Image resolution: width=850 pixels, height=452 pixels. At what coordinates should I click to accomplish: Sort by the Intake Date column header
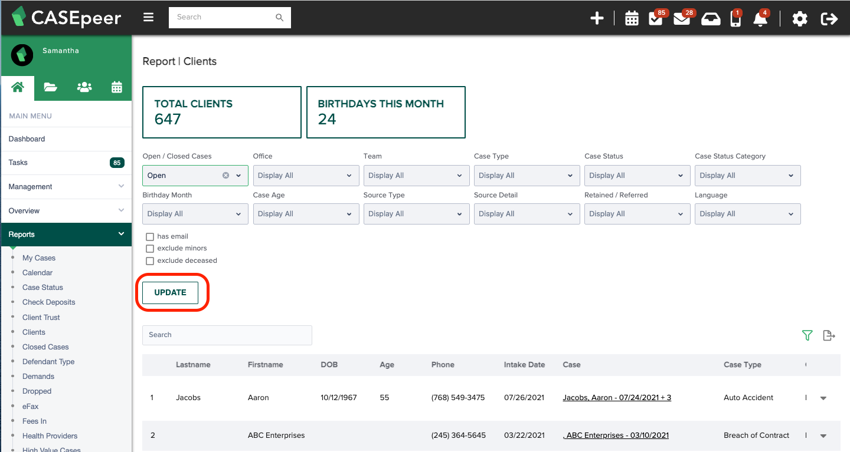tap(524, 365)
